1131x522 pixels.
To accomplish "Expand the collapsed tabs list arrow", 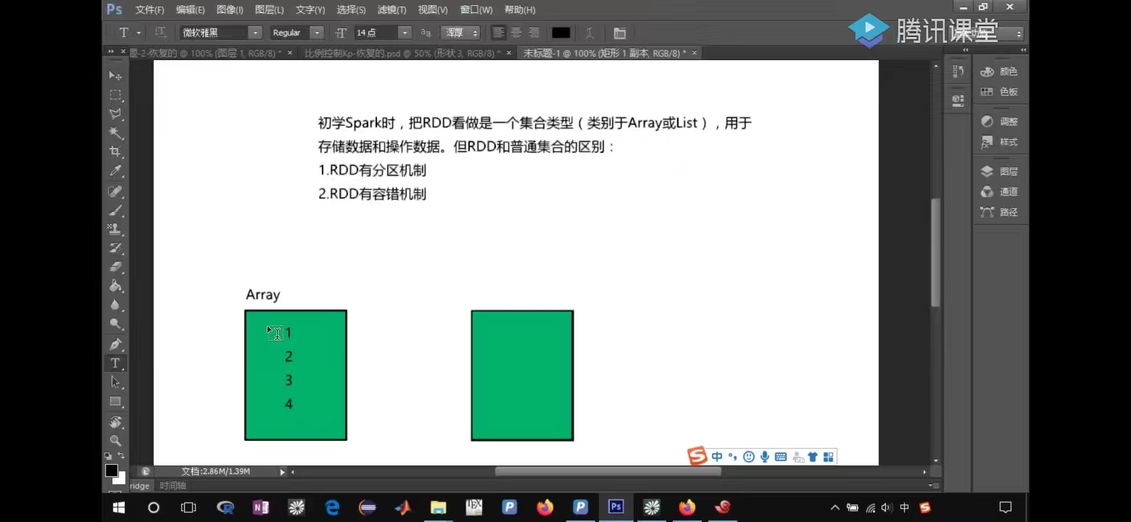I will click(x=111, y=52).
